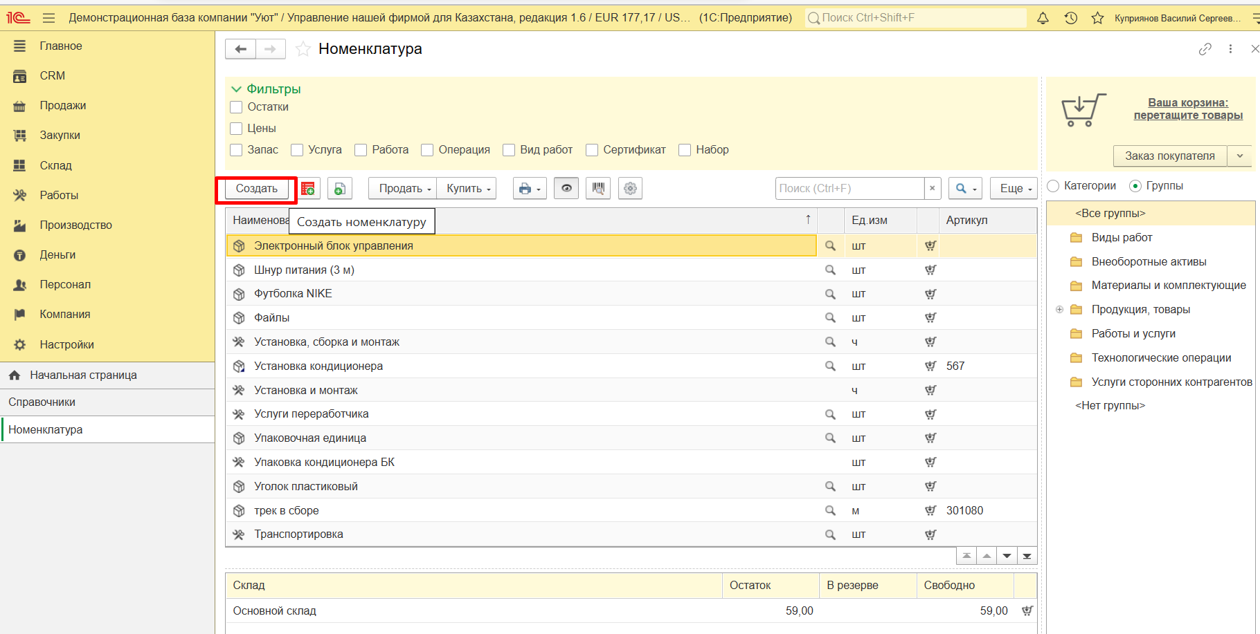
Task: Add Футболка NIKE to cart via cart icon
Action: click(x=930, y=294)
